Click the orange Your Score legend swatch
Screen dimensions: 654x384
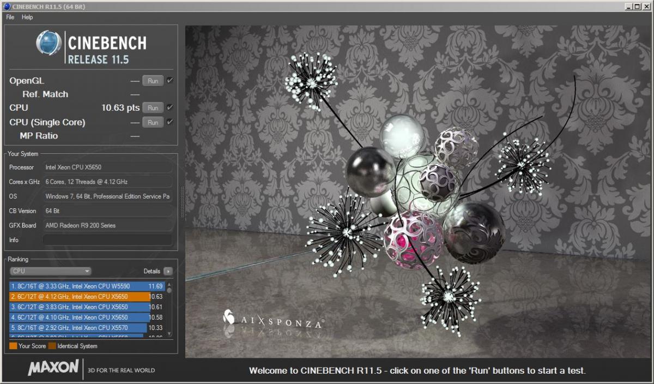13,346
